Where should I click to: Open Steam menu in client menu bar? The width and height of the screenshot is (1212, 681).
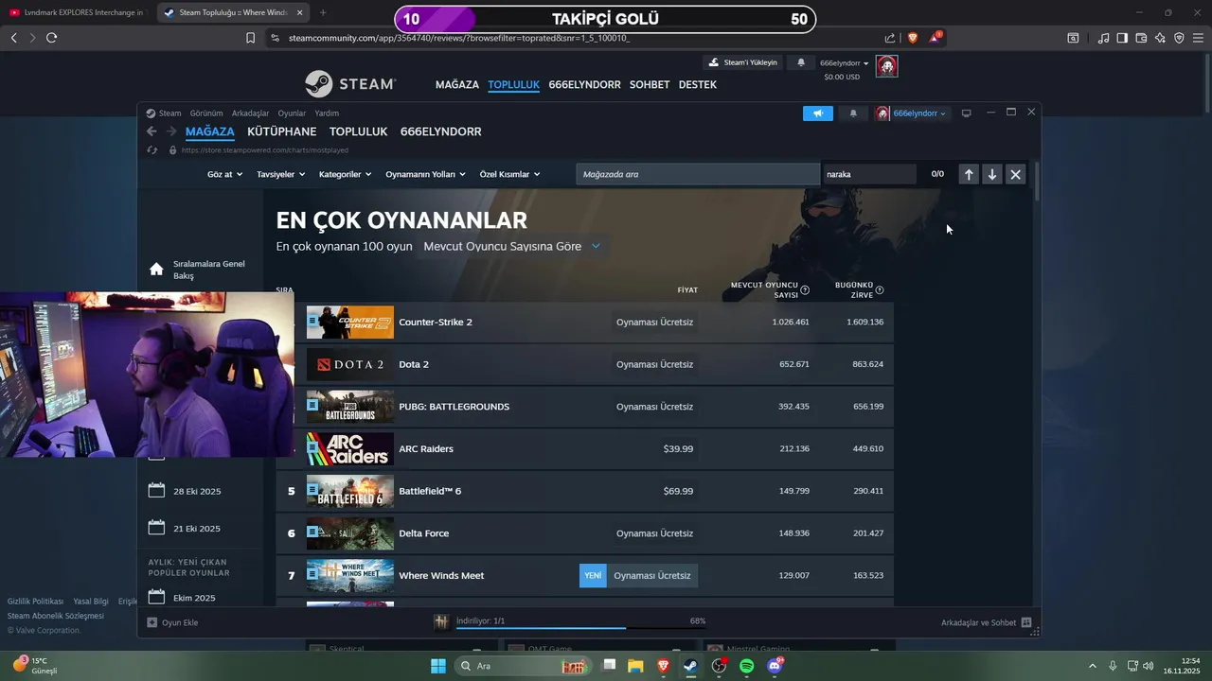coord(164,113)
